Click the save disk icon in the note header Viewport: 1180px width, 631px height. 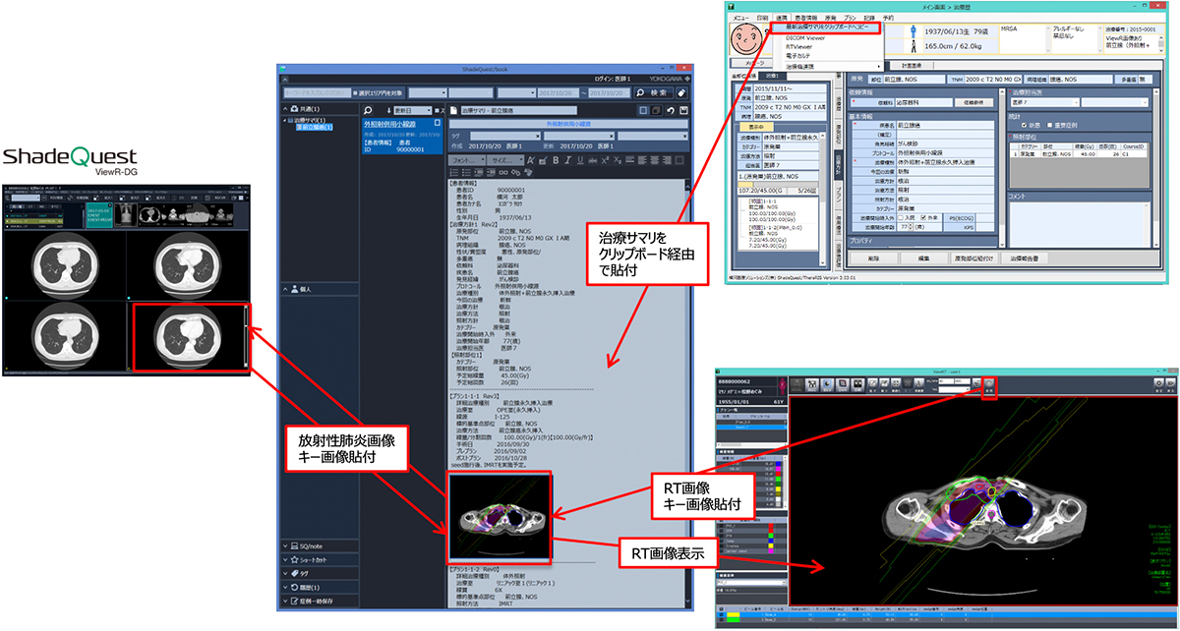(x=683, y=110)
